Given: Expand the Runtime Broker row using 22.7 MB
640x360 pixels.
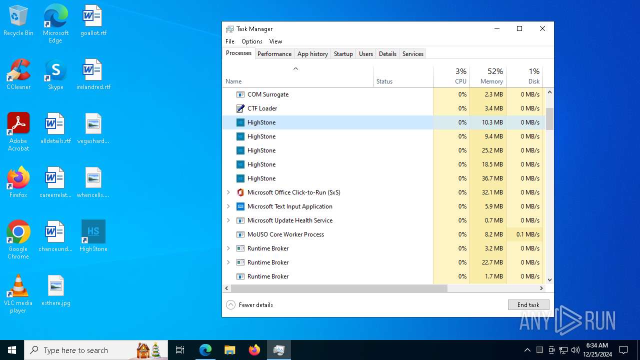Looking at the screenshot, I should pyautogui.click(x=228, y=262).
